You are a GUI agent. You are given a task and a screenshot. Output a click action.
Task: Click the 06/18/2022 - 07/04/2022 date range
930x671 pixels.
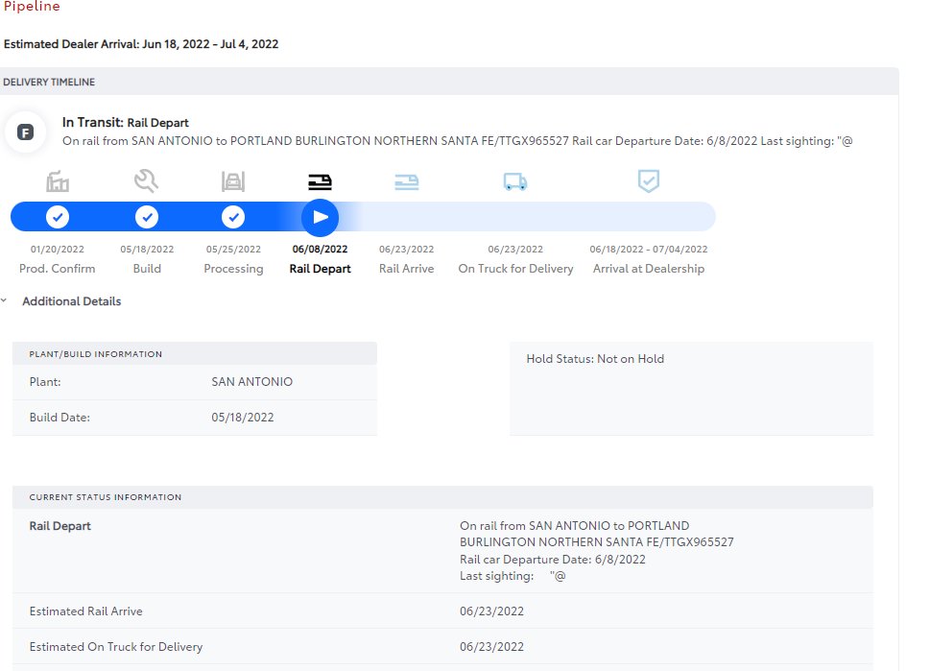point(648,250)
